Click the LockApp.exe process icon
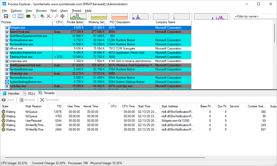The height and width of the screenshot is (166, 277). 7,86
